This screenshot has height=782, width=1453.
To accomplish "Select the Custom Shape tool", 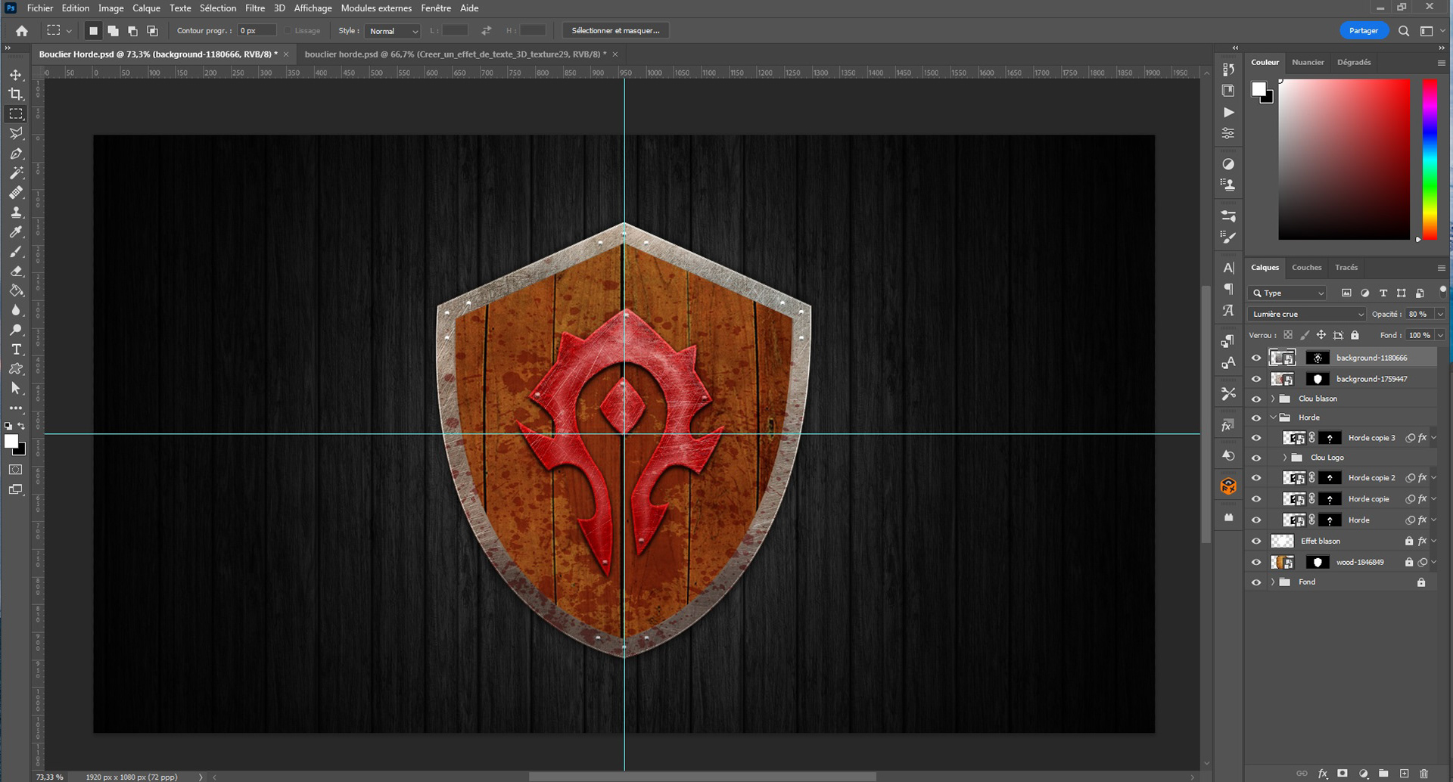I will [16, 369].
